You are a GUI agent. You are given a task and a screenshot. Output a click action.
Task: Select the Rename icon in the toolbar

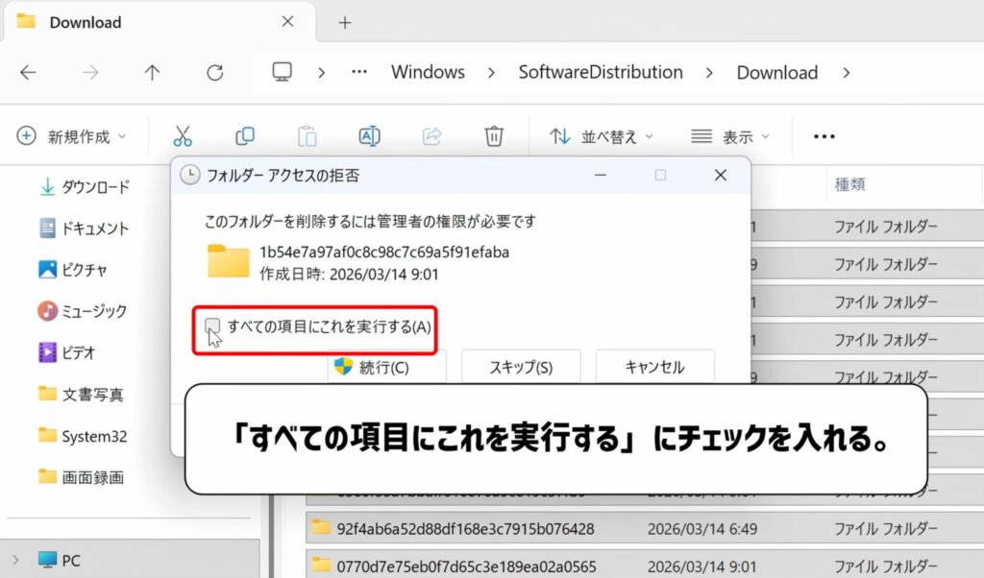369,135
